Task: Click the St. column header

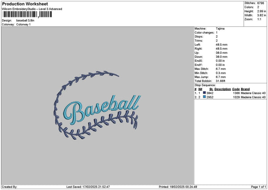Action: 211,89
